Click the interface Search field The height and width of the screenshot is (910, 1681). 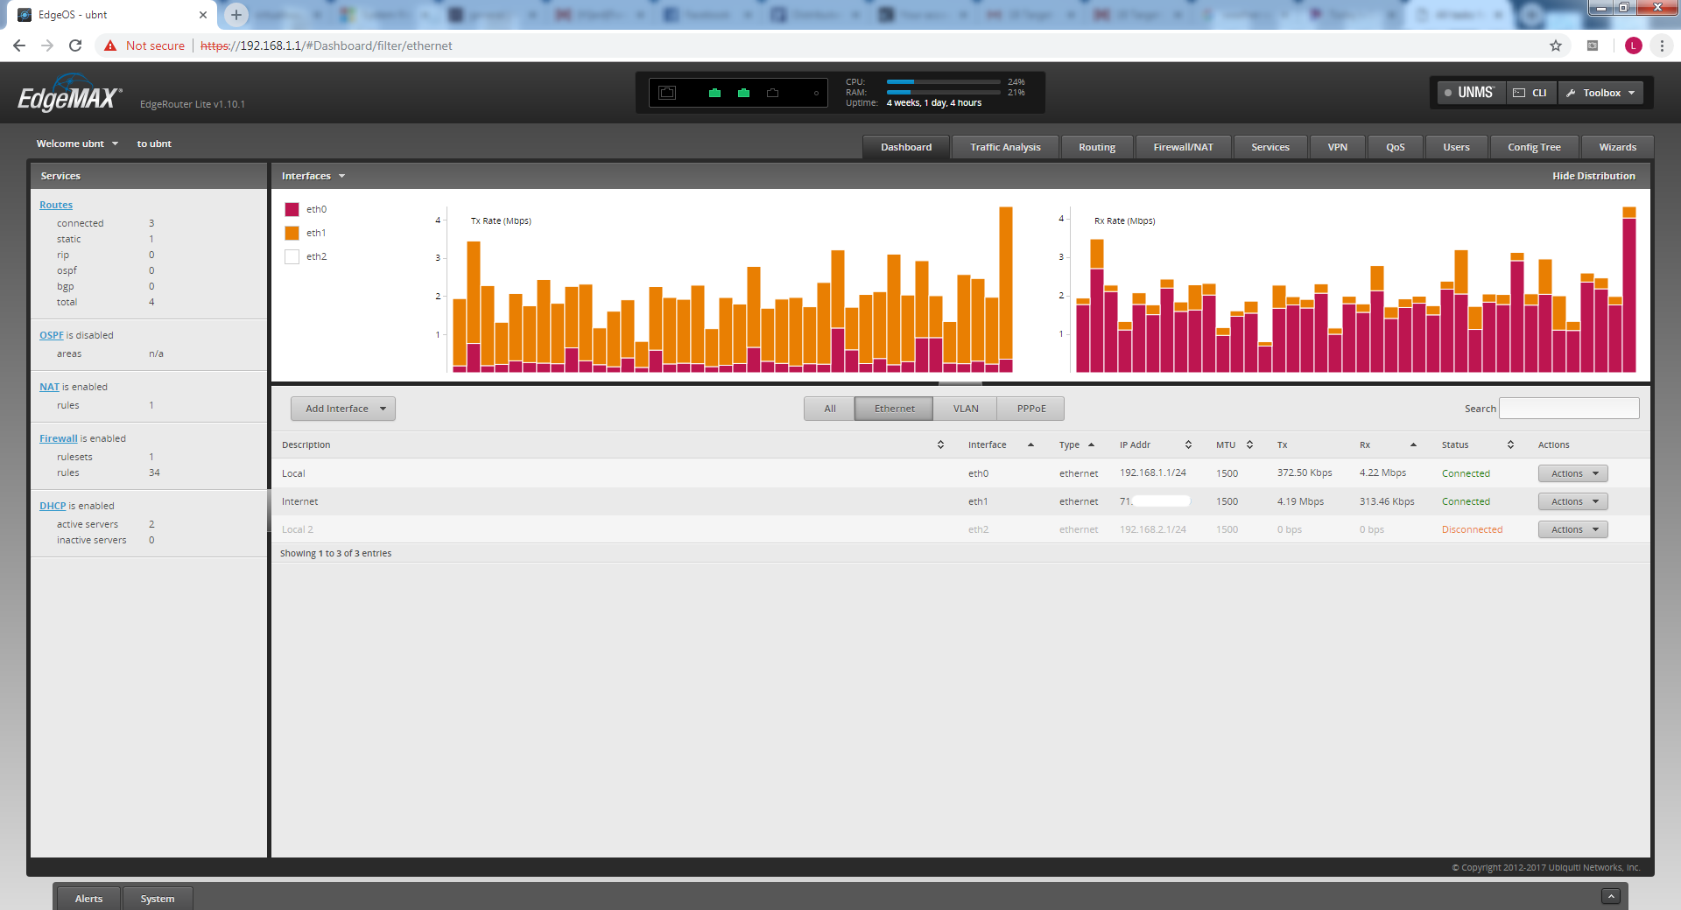click(1569, 409)
